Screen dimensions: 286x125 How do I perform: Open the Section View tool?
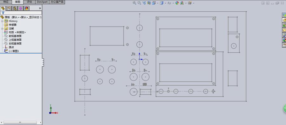(149, 3)
